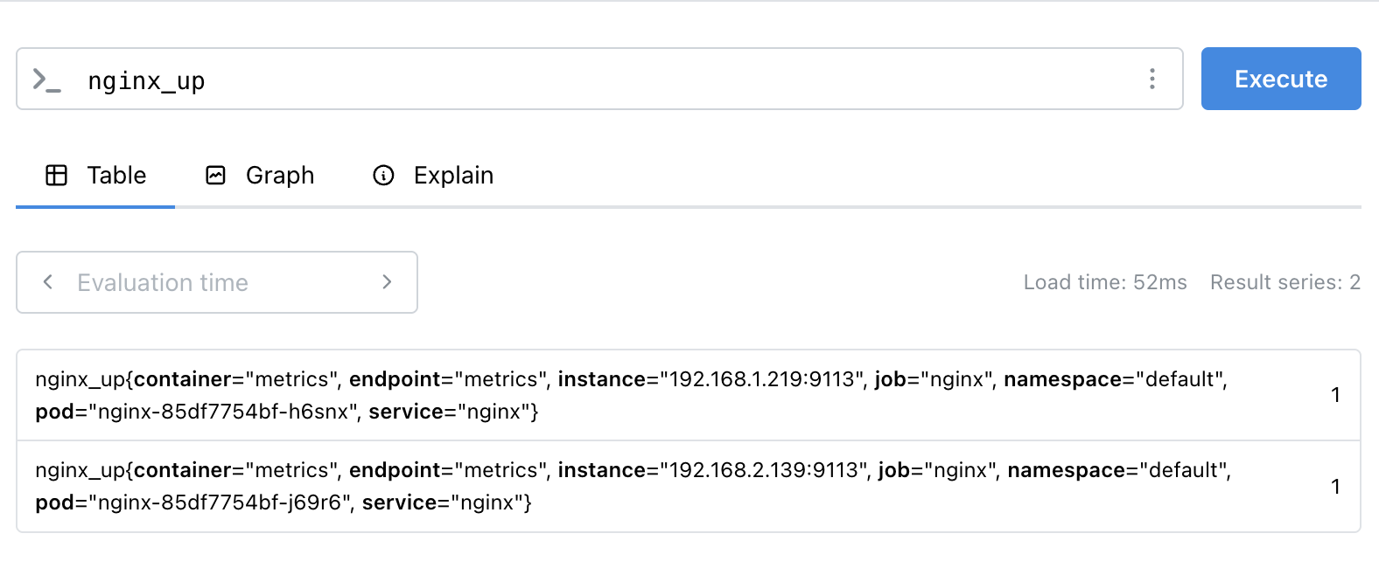1379x575 pixels.
Task: Step evaluation time back with left chevron
Action: (x=48, y=281)
